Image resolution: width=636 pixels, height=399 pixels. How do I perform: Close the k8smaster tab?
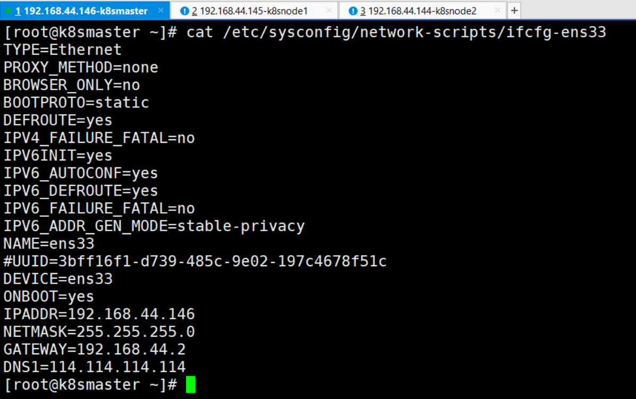tap(161, 11)
